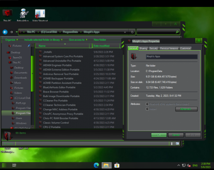Click Brave Browser Portable folder icon
Image resolution: width=214 pixels, height=170 pixels.
click(x=41, y=92)
